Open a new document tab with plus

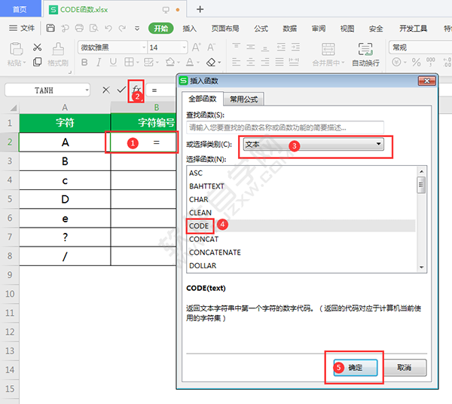tap(200, 10)
